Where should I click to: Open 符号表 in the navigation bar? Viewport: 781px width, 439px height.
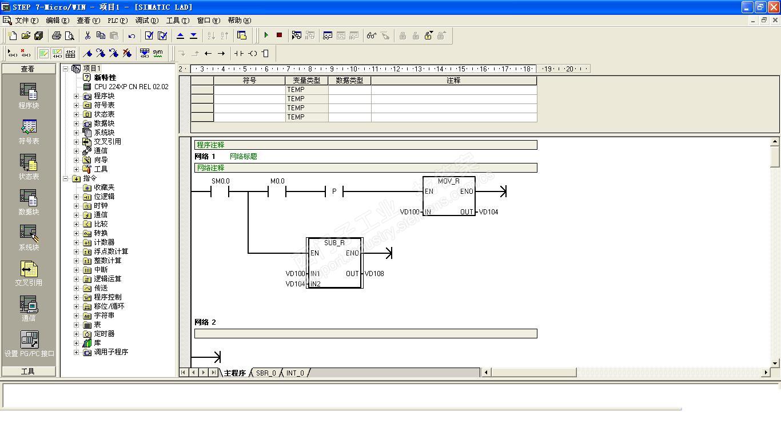click(29, 131)
